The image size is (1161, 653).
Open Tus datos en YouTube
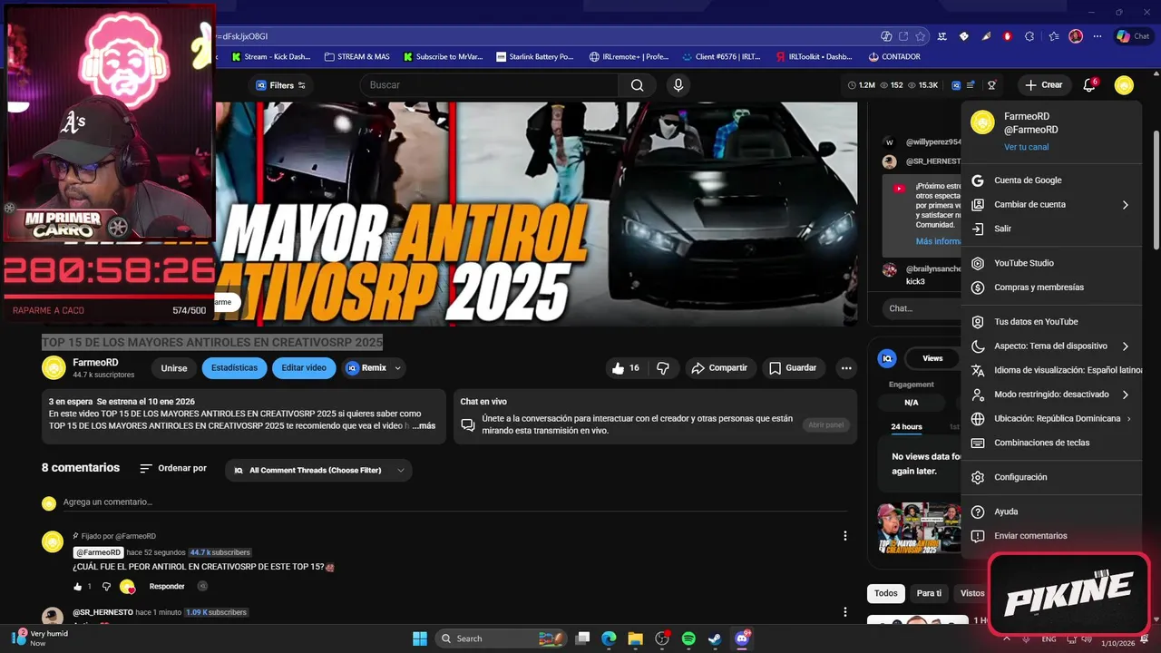pos(1051,322)
